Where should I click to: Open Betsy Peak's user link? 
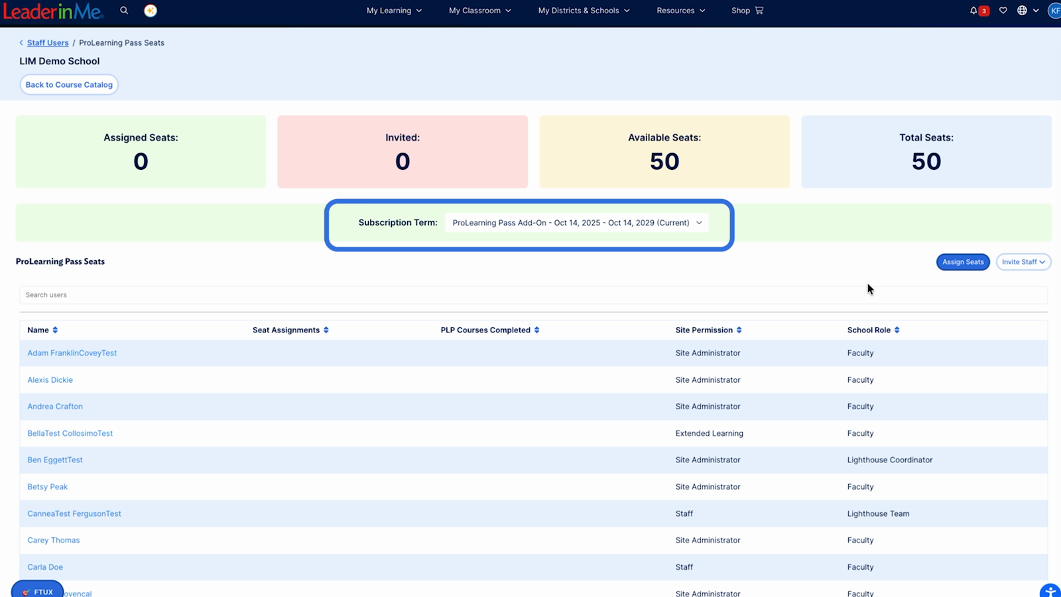47,487
